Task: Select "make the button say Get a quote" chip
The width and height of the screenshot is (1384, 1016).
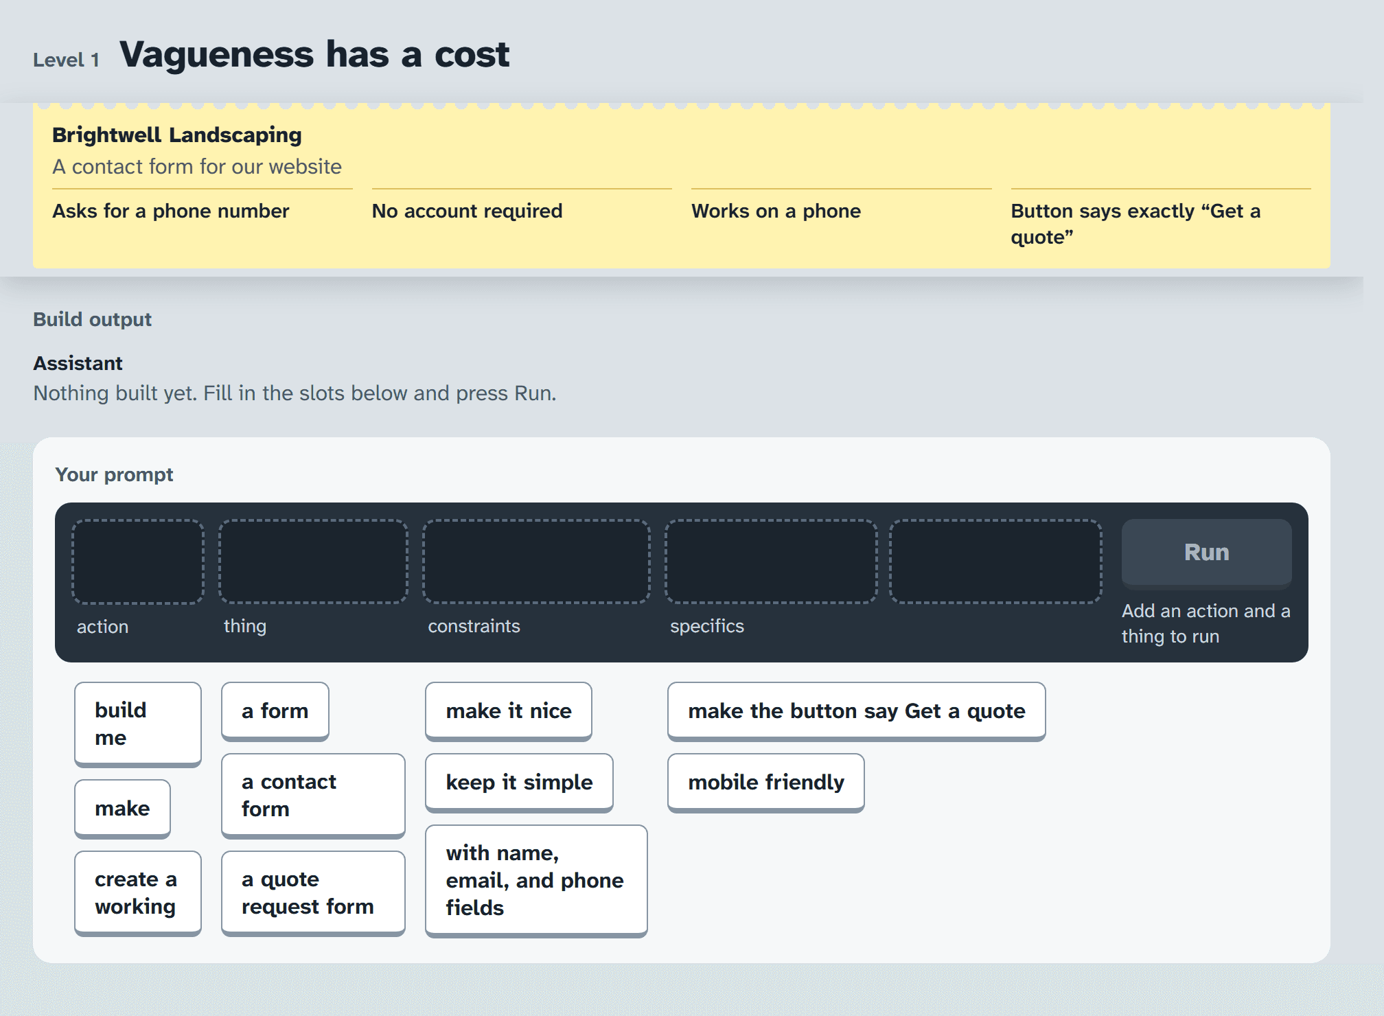Action: point(857,711)
